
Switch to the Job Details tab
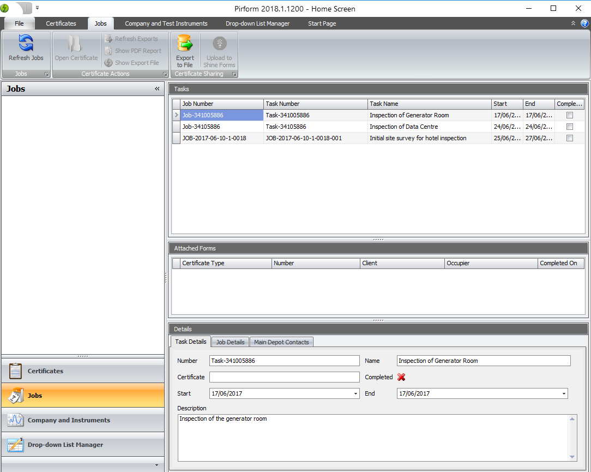[230, 342]
